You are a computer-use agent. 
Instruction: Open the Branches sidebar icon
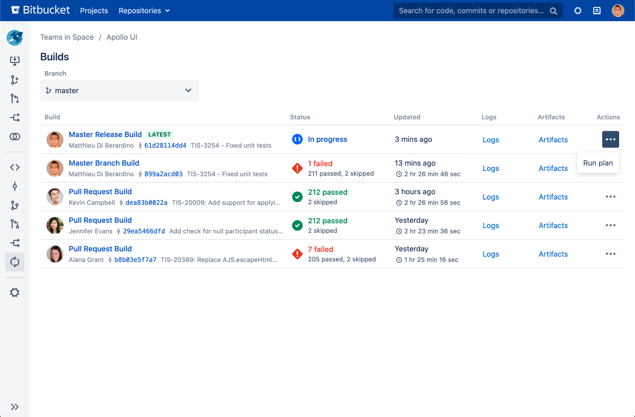(15, 205)
